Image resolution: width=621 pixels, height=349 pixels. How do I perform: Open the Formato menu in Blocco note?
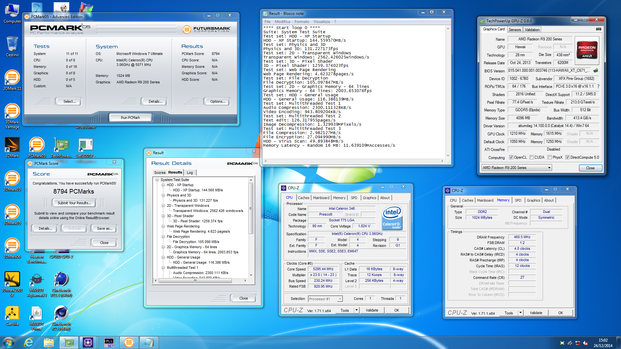[x=302, y=22]
